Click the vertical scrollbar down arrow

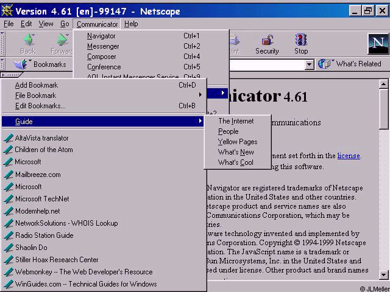pos(384,274)
